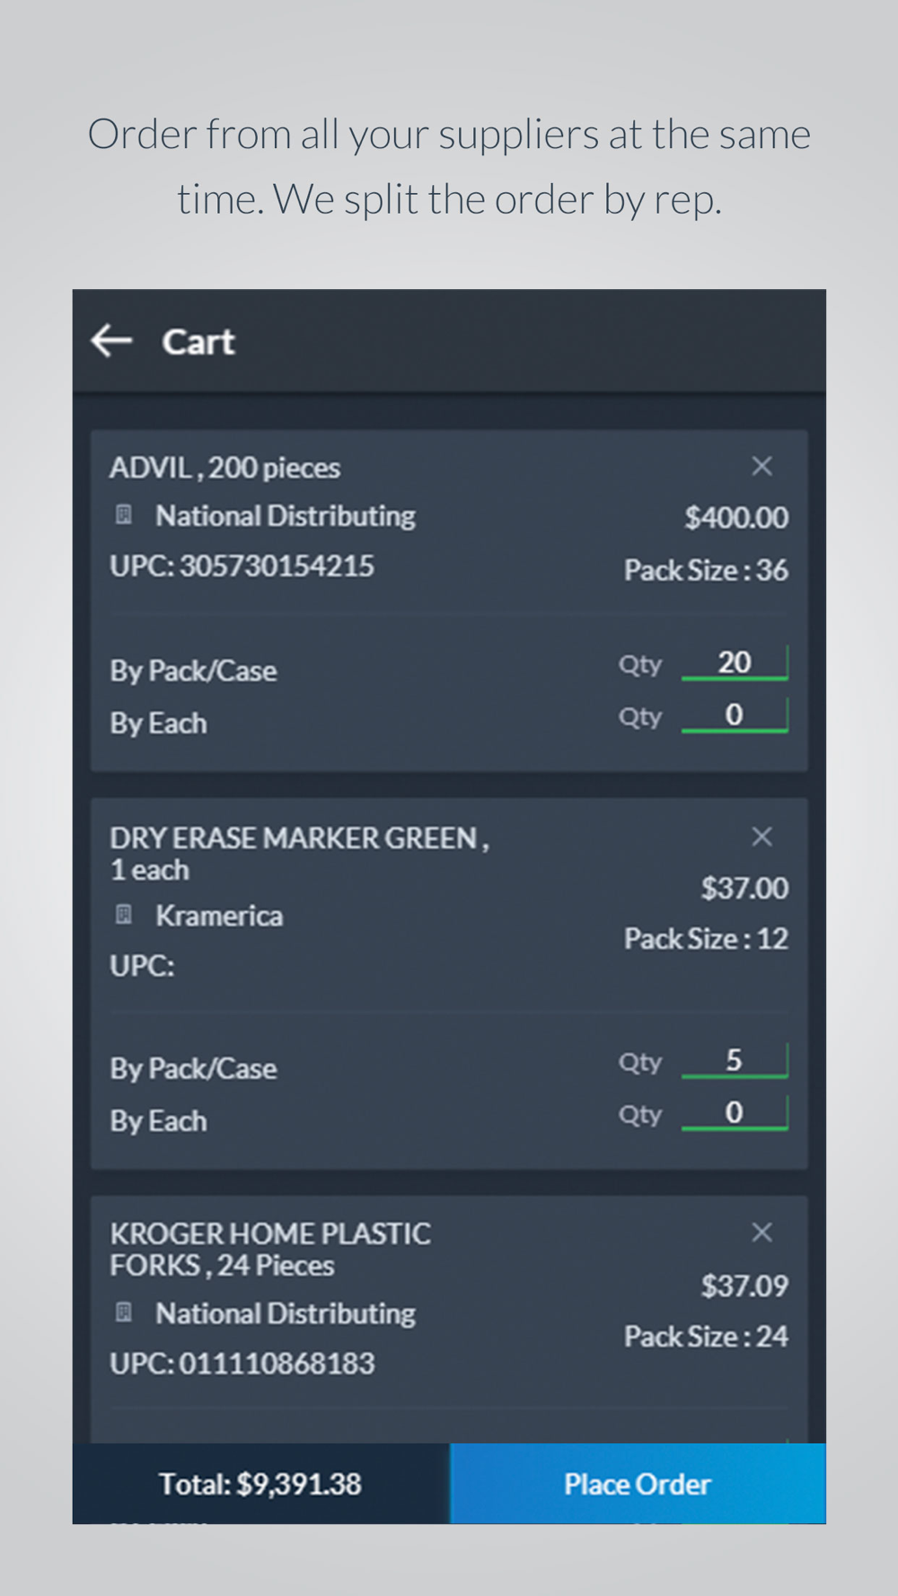Click ADVIL price $400.00
The image size is (898, 1596).
click(736, 517)
